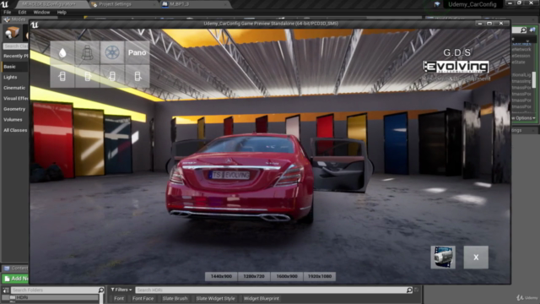Click the Udemy_CarConfig project name
The height and width of the screenshot is (304, 540).
(472, 4)
